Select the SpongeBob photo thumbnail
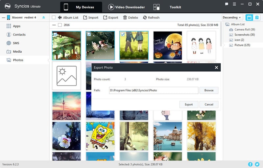The image size is (263, 168). point(100,136)
